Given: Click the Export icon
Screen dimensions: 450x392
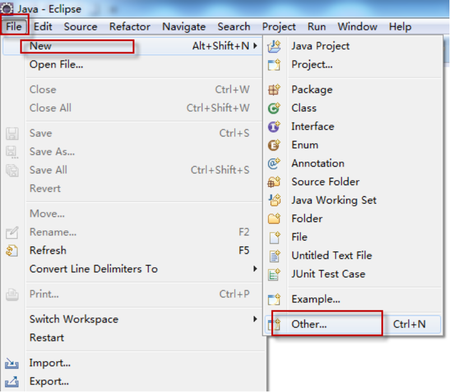Looking at the screenshot, I should point(12,382).
